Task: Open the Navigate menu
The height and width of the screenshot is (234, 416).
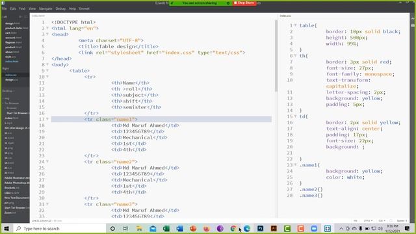Action: pyautogui.click(x=45, y=8)
